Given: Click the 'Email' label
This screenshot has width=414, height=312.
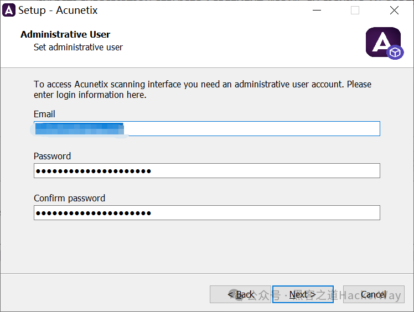Looking at the screenshot, I should [44, 114].
